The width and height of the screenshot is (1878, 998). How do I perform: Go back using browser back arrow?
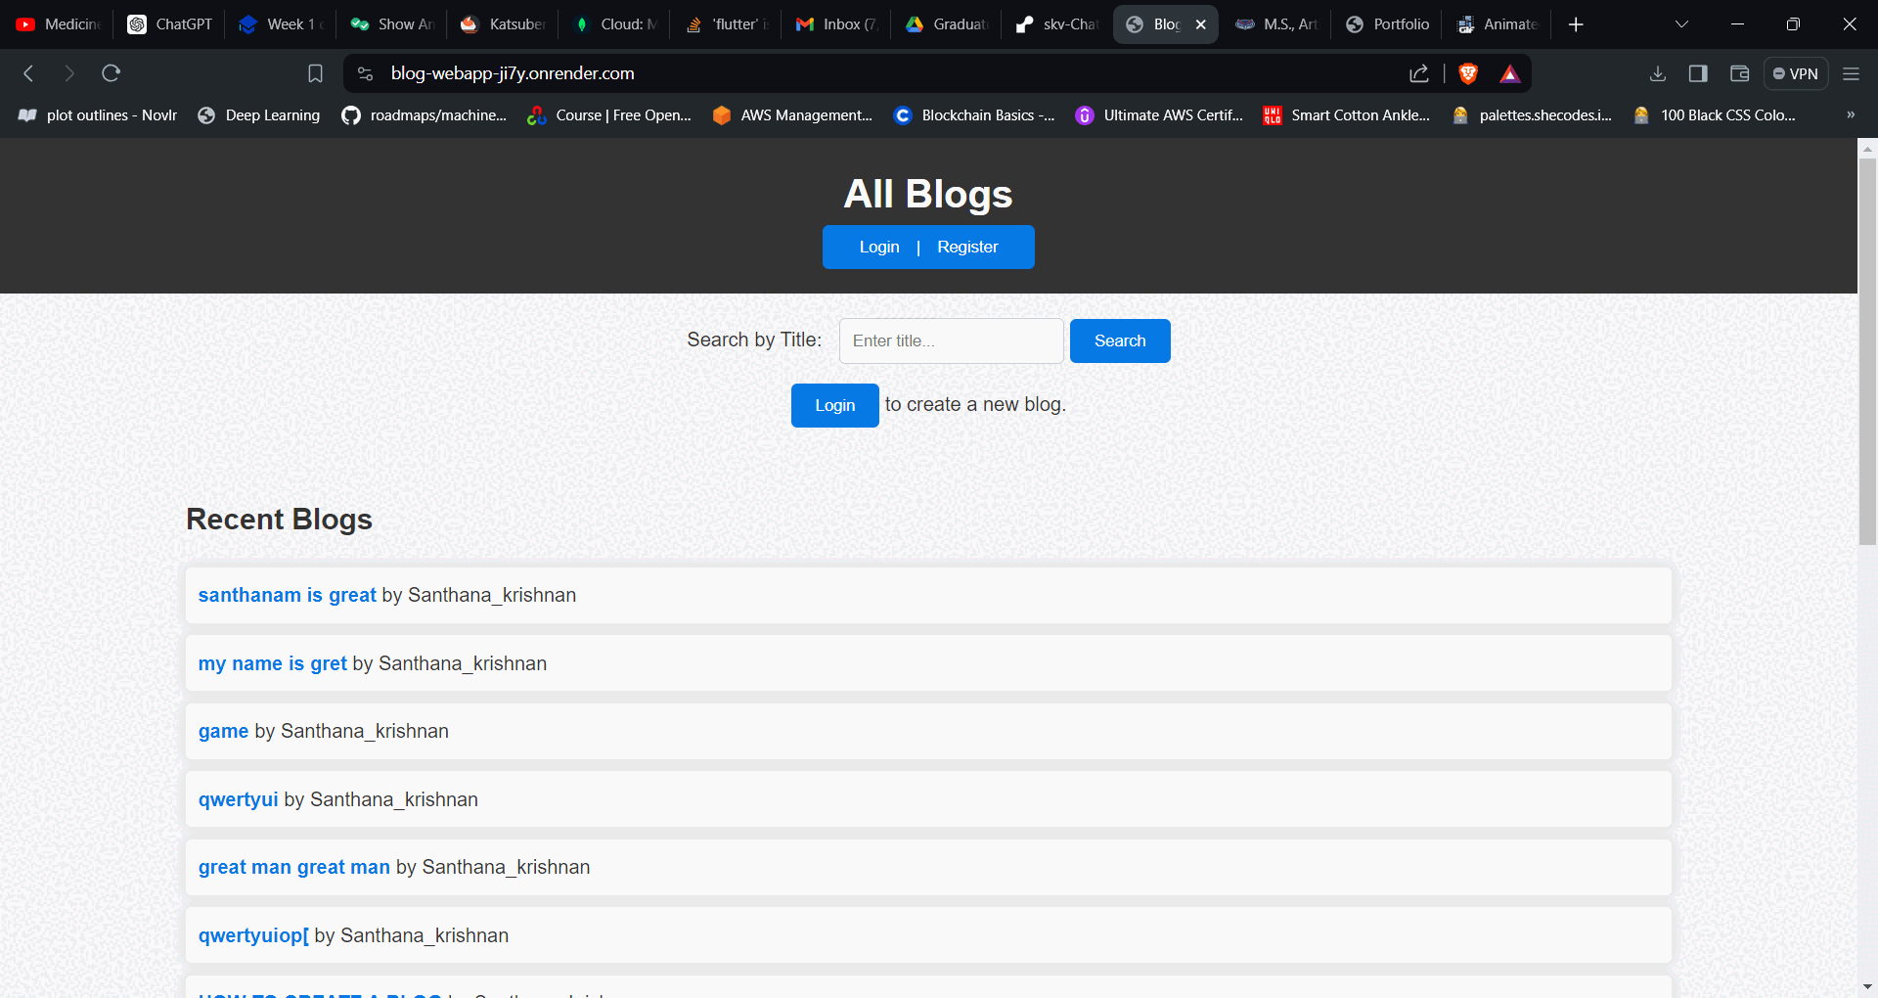point(28,73)
